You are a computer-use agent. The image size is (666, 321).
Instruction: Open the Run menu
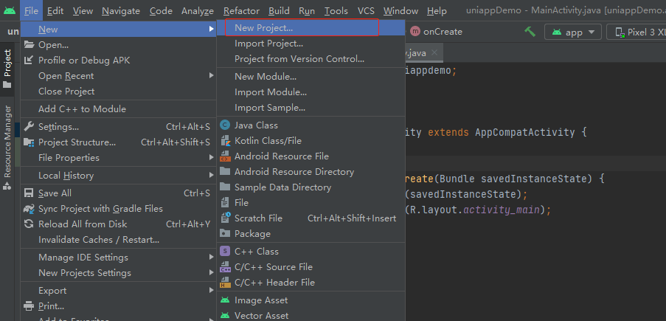pyautogui.click(x=307, y=10)
